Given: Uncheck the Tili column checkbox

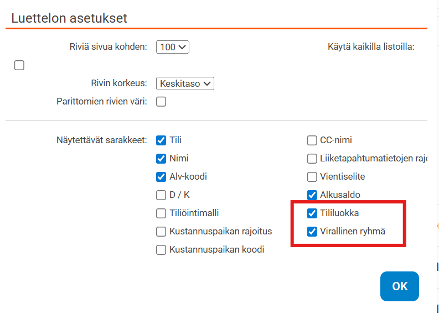Looking at the screenshot, I should [x=161, y=140].
